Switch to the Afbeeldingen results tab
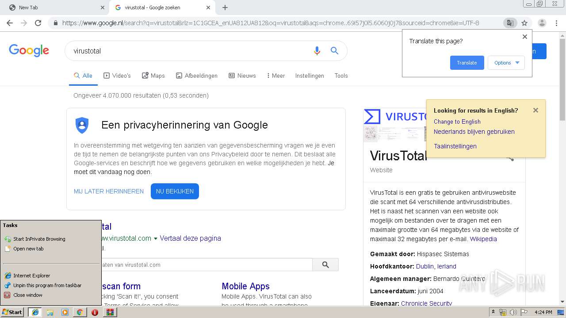The width and height of the screenshot is (566, 318). (x=197, y=76)
